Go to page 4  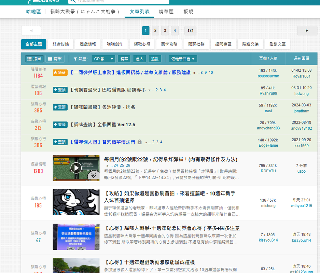(x=175, y=31)
